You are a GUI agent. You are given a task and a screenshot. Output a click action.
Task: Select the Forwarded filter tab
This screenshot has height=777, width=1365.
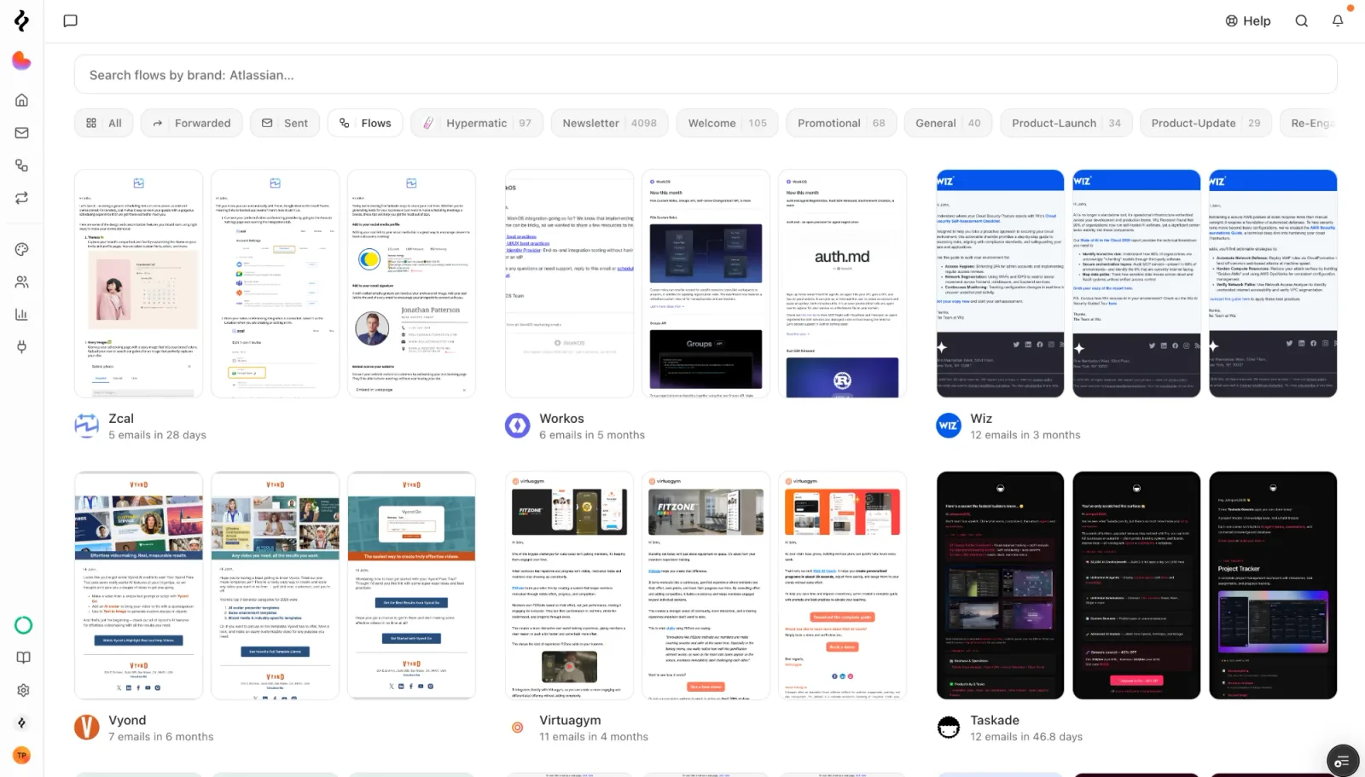tap(192, 123)
